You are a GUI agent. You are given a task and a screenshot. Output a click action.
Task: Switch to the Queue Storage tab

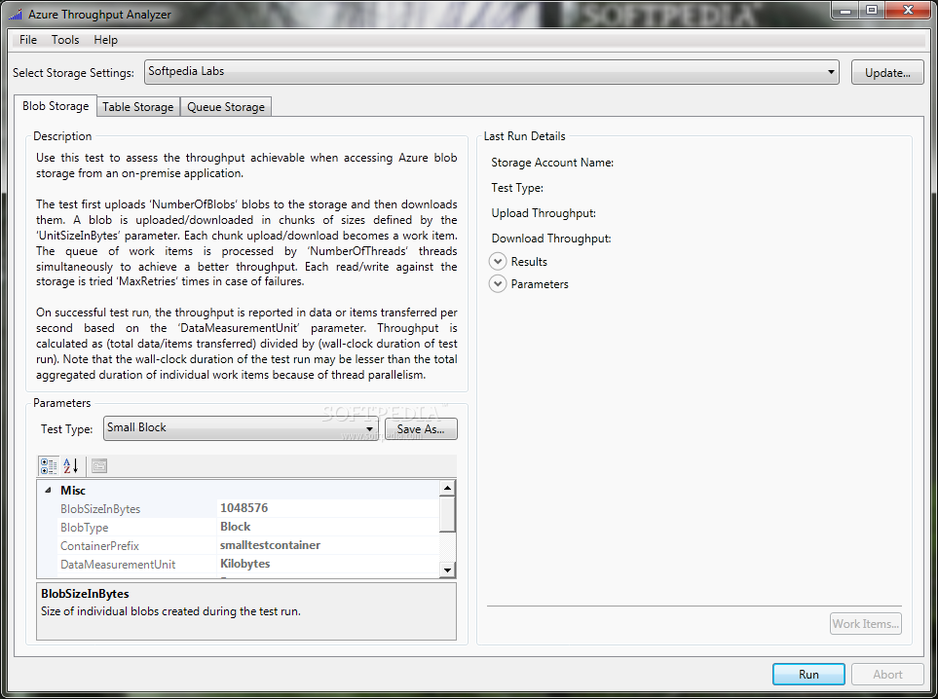(226, 106)
